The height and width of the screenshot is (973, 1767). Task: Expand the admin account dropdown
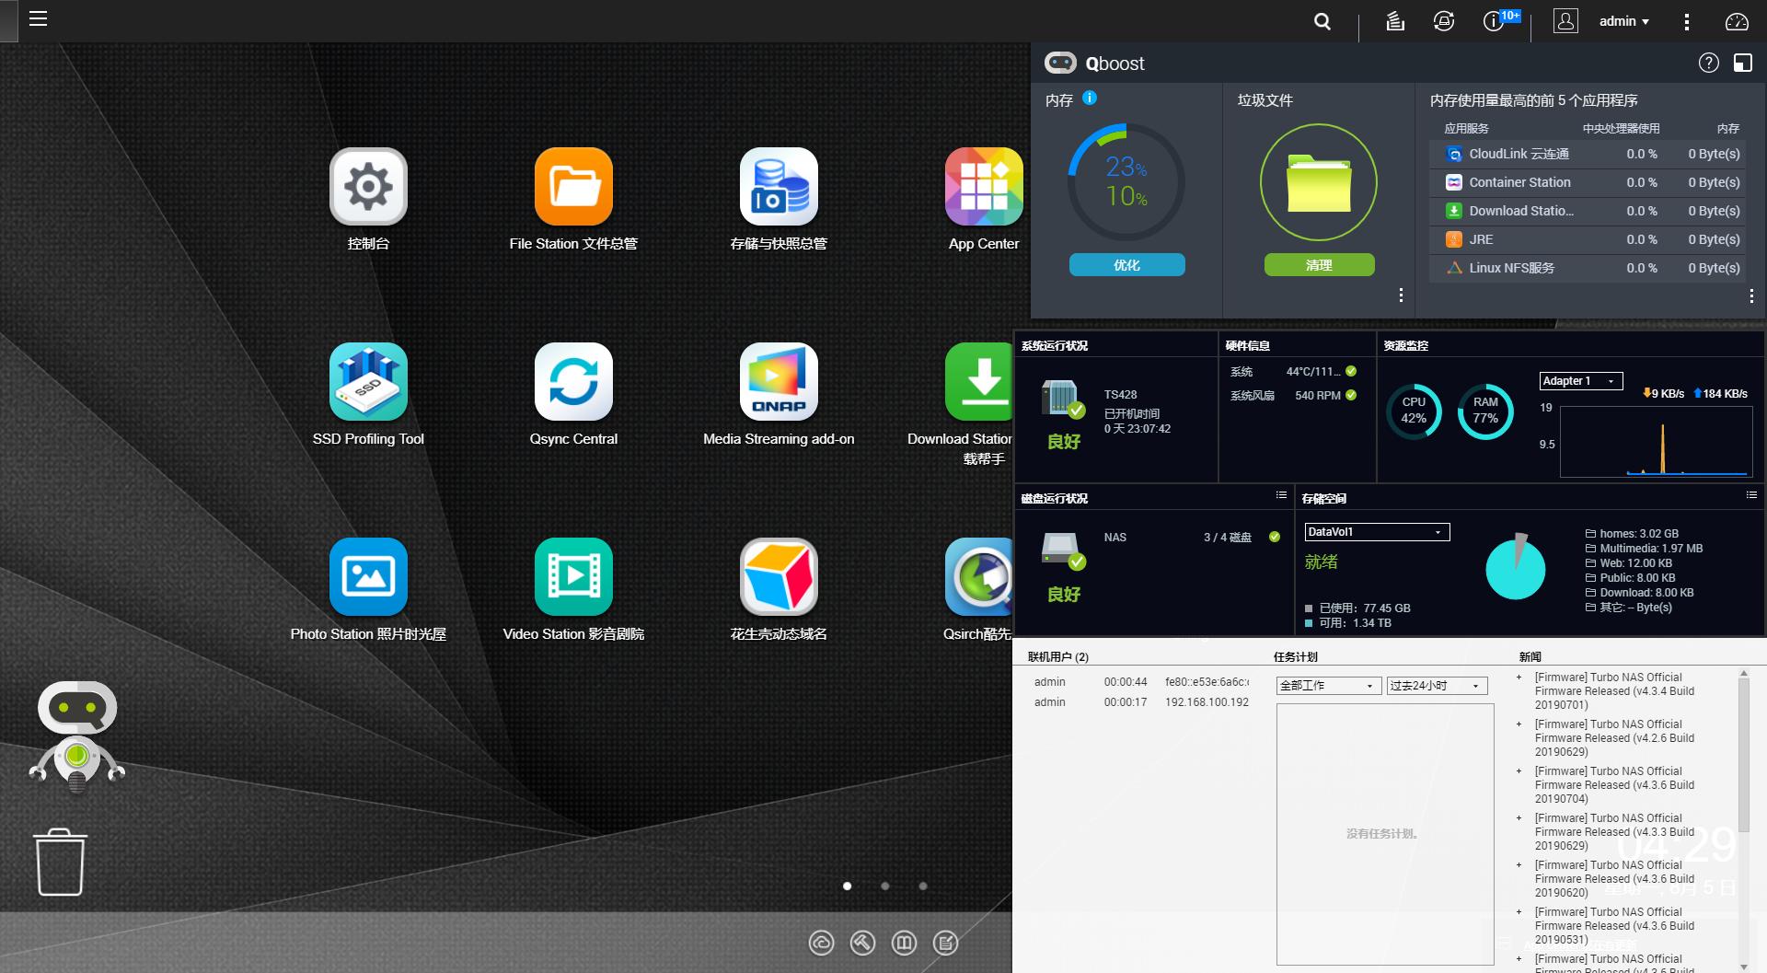tap(1624, 21)
